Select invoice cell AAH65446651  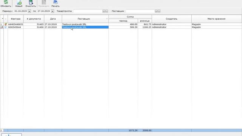coord(16,24)
